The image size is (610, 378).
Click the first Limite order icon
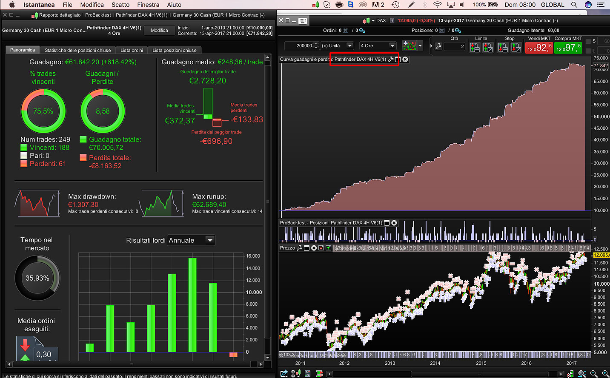[475, 47]
